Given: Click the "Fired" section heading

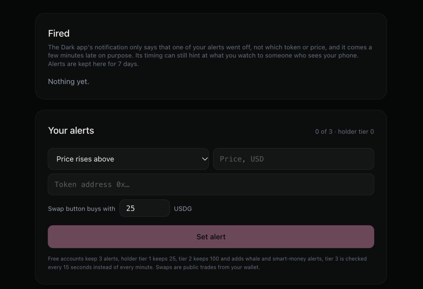Looking at the screenshot, I should point(59,33).
